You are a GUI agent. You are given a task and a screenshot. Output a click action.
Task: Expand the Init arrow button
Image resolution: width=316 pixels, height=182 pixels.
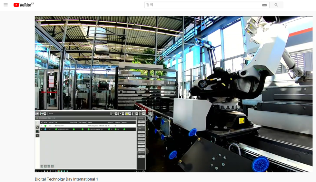pos(141,146)
